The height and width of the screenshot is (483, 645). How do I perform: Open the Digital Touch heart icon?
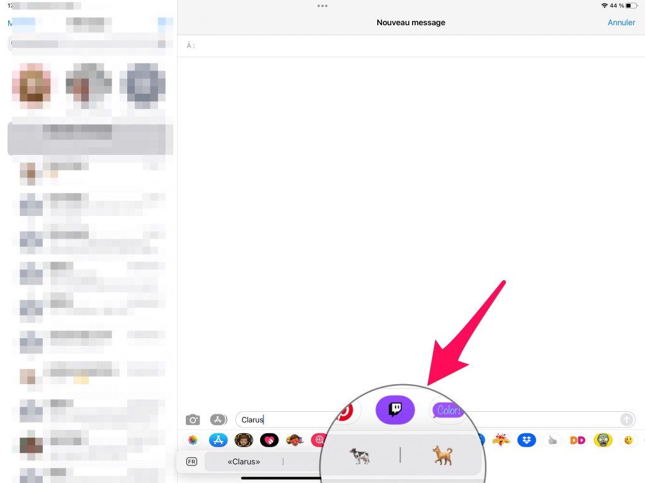[269, 440]
